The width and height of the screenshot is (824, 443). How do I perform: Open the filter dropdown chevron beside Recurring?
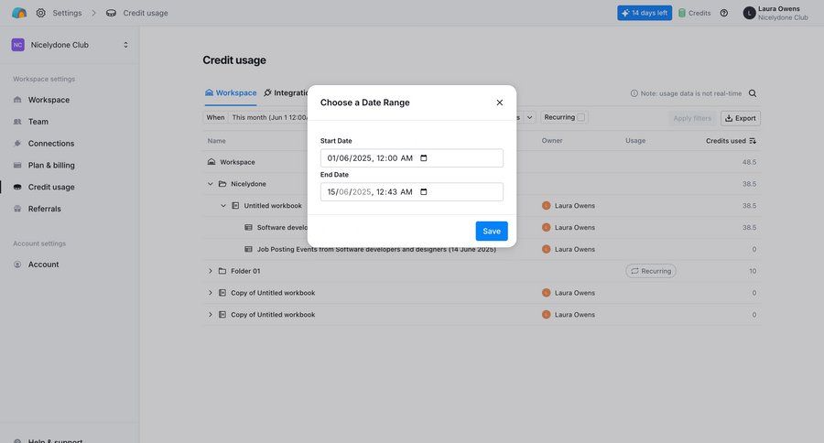pos(530,117)
